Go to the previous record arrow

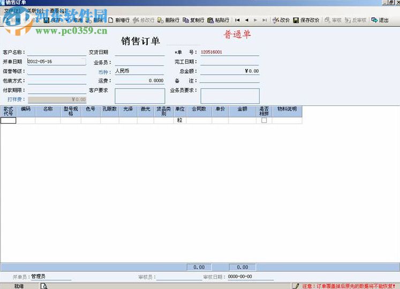(246, 20)
